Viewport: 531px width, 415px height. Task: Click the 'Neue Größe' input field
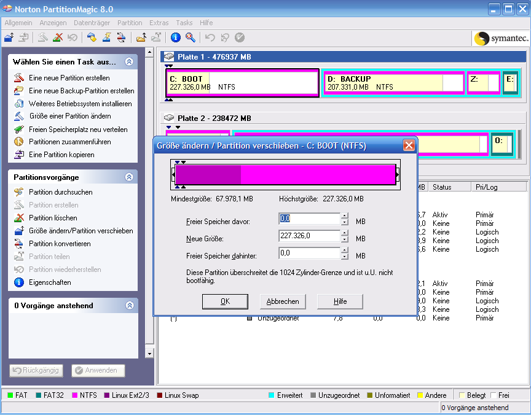[310, 236]
